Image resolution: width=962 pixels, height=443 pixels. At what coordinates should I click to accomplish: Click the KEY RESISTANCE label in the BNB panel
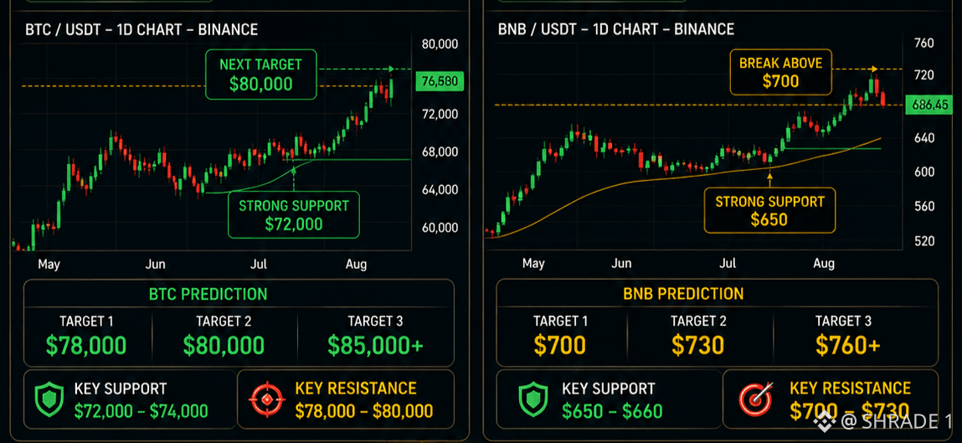pos(851,388)
